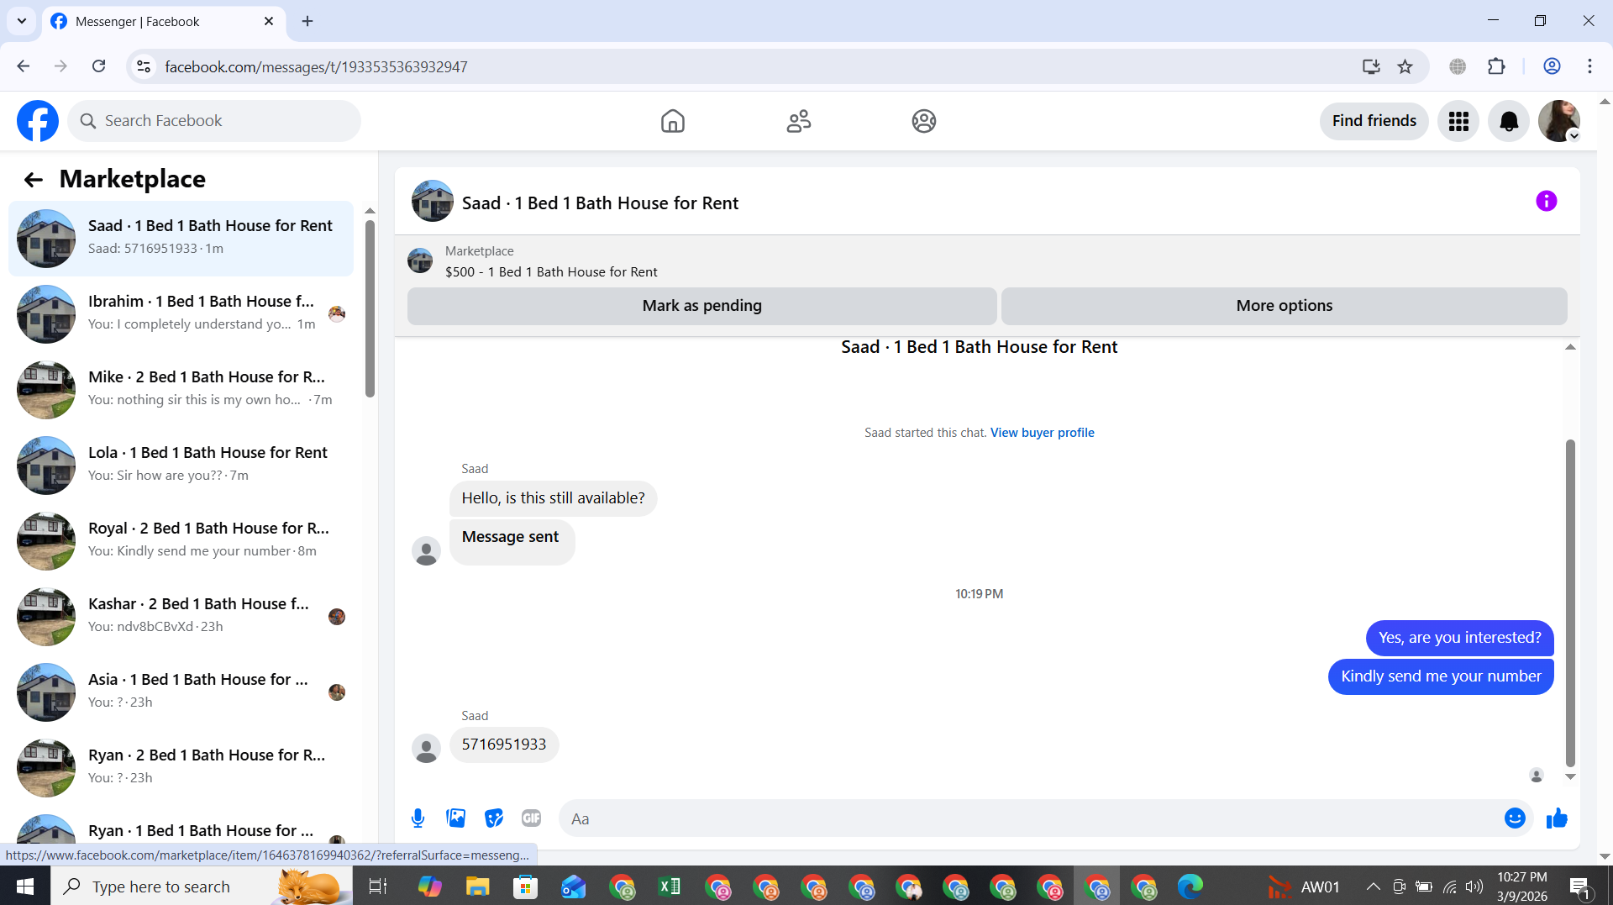The height and width of the screenshot is (905, 1613).
Task: Select Messenger | Facebook tab
Action: pyautogui.click(x=164, y=21)
